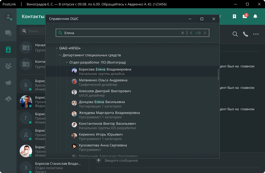Maximize the PostLink main window

tap(247, 4)
